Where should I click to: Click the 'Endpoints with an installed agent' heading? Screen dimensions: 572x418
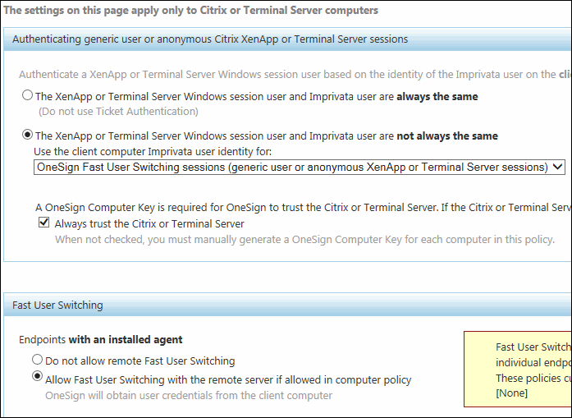tap(101, 340)
